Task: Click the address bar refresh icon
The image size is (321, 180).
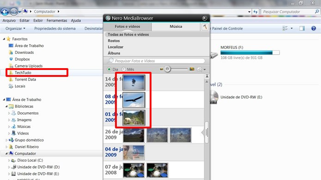Action: [x=255, y=12]
